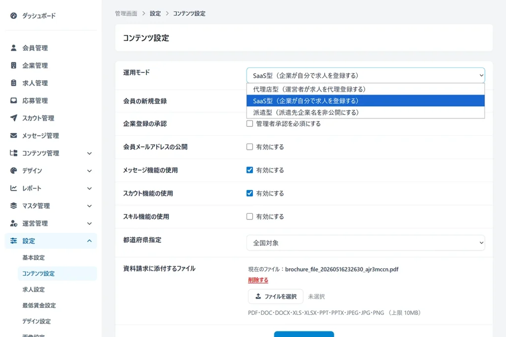506x337 pixels.
Task: Open 会員管理 in sidebar
Action: click(35, 48)
